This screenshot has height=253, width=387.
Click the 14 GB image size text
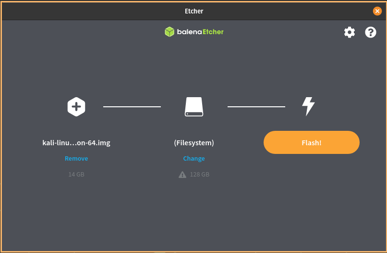pos(76,174)
